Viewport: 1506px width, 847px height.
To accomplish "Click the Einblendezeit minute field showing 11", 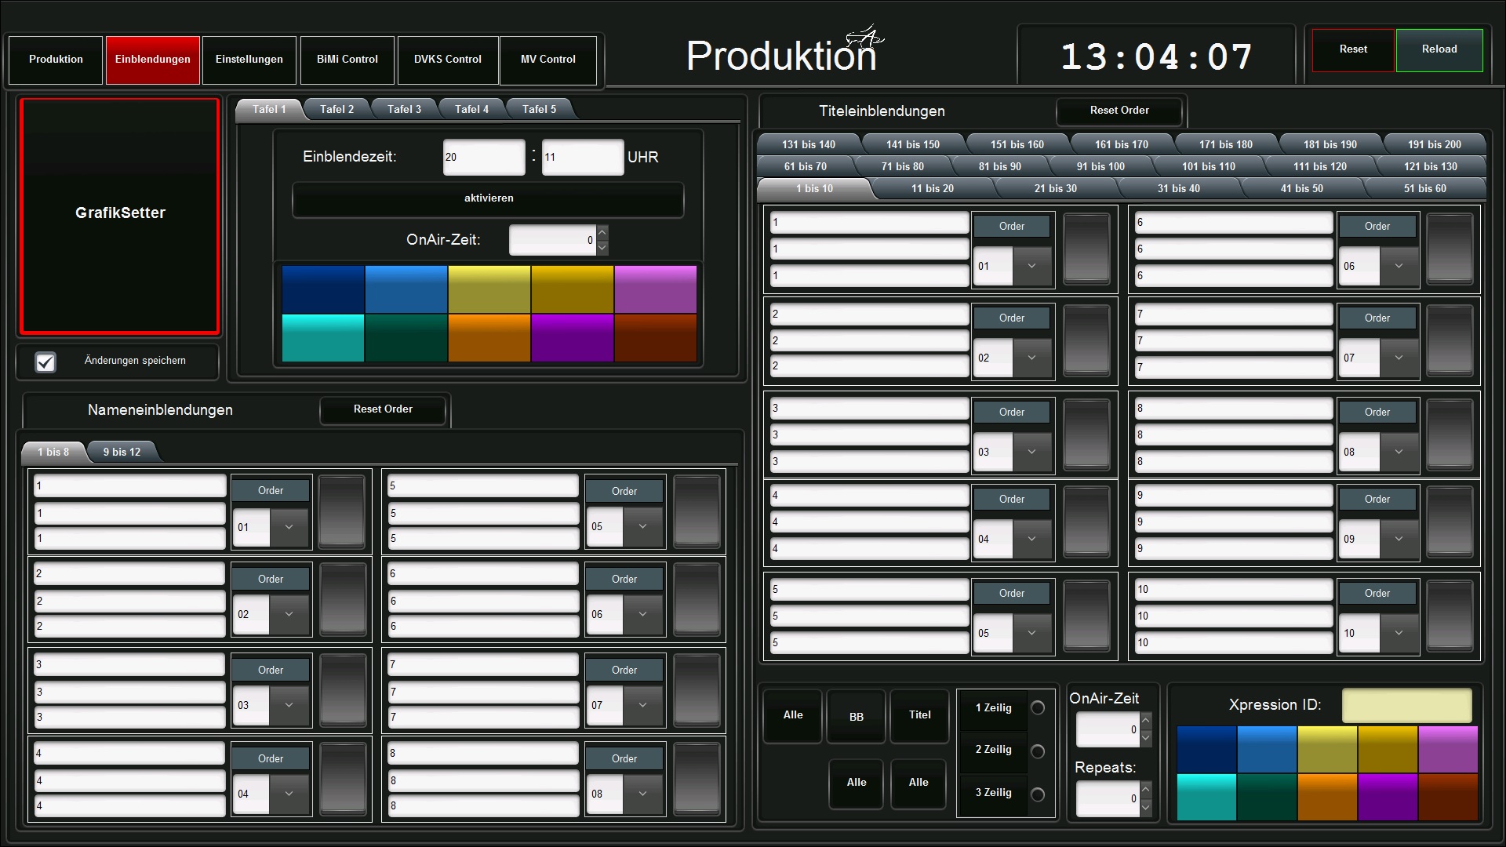I will tap(583, 157).
